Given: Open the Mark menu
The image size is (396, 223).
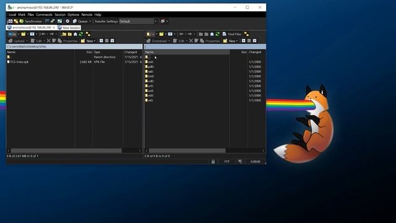Looking at the screenshot, I should [x=22, y=15].
